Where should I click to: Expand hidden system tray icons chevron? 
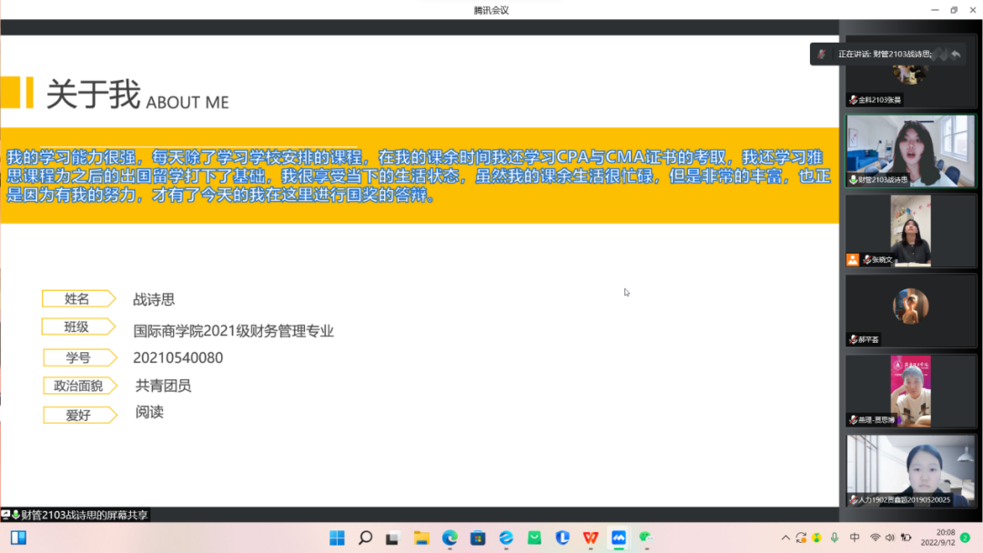tap(785, 538)
